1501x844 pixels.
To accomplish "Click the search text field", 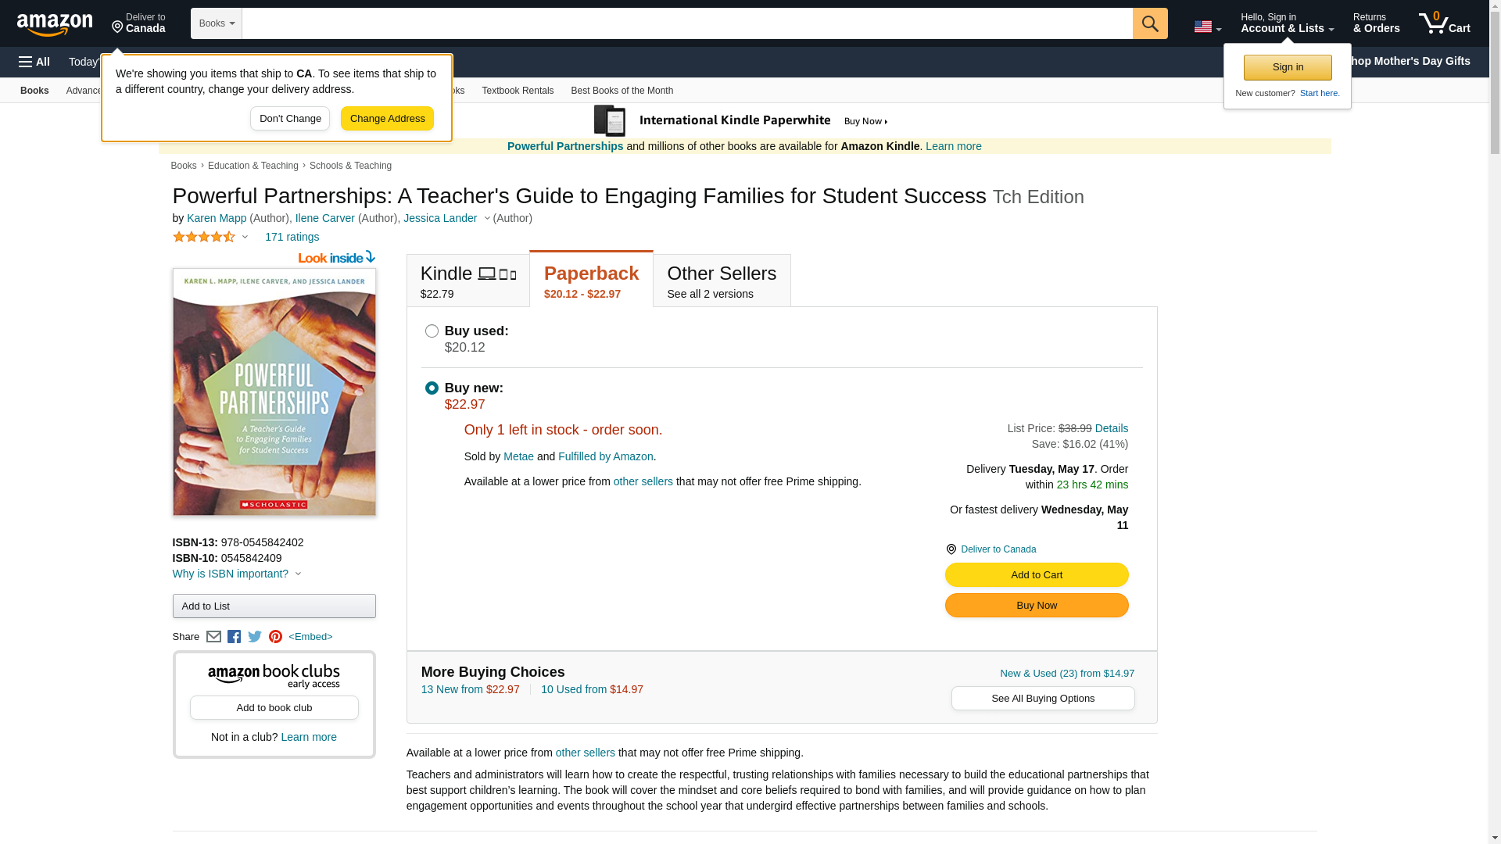I will click(x=686, y=23).
